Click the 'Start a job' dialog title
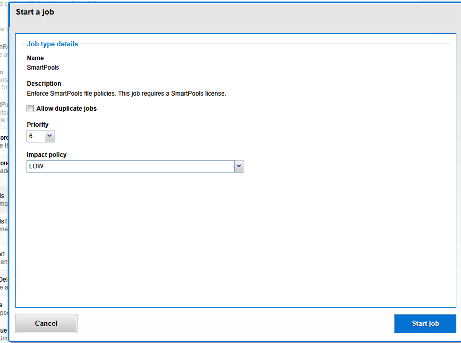This screenshot has width=461, height=343. pyautogui.click(x=35, y=12)
